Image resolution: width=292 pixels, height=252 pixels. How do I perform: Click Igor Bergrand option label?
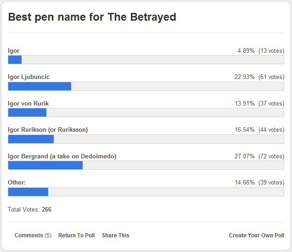[x=62, y=156]
